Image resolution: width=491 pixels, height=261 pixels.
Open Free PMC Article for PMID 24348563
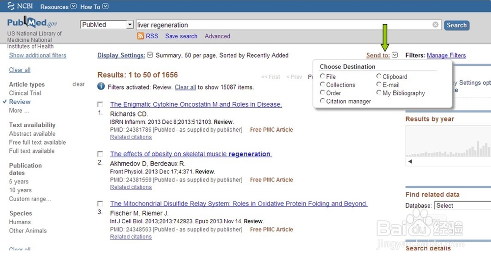(272, 230)
